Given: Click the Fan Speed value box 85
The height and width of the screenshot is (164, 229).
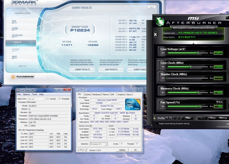Looking at the screenshot, I should click(x=218, y=106).
